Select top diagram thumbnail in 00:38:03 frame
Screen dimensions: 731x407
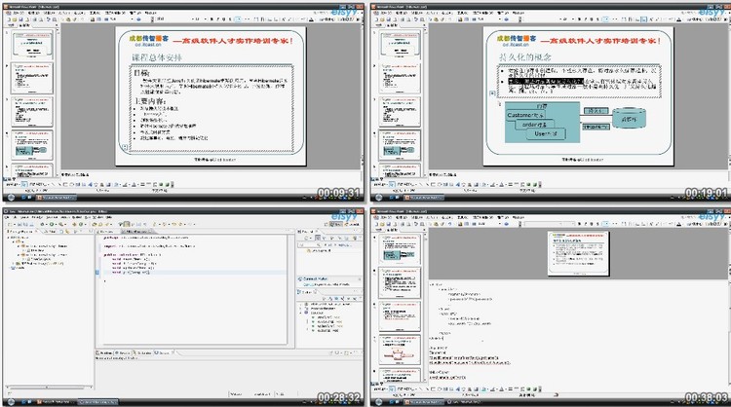coord(400,249)
